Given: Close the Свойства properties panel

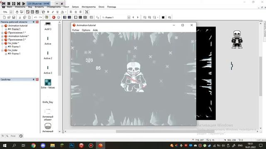Looking at the screenshot, I should [37, 79].
